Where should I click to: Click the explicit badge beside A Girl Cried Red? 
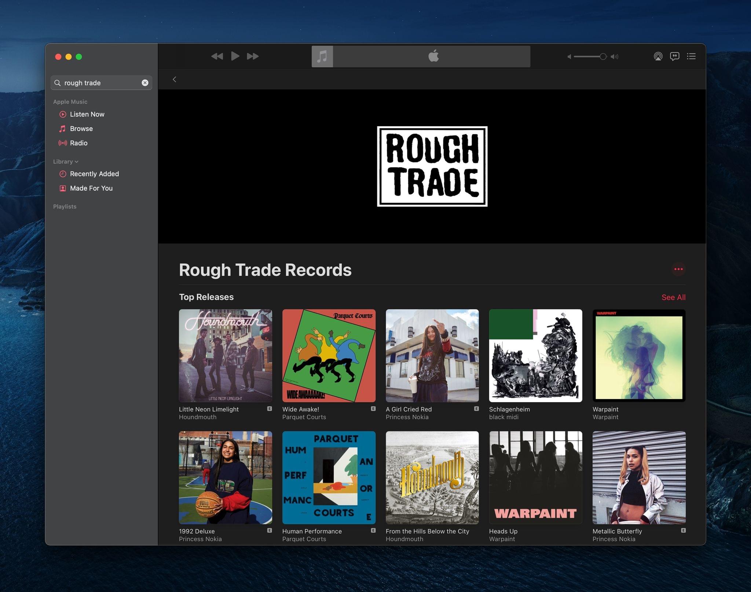[x=476, y=409]
